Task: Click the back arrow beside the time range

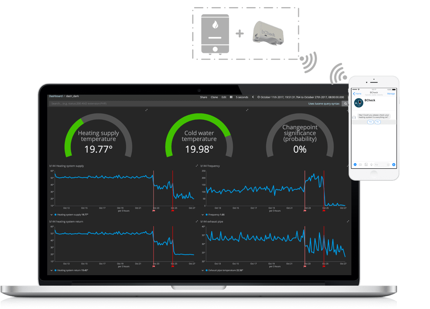Action: click(x=253, y=97)
